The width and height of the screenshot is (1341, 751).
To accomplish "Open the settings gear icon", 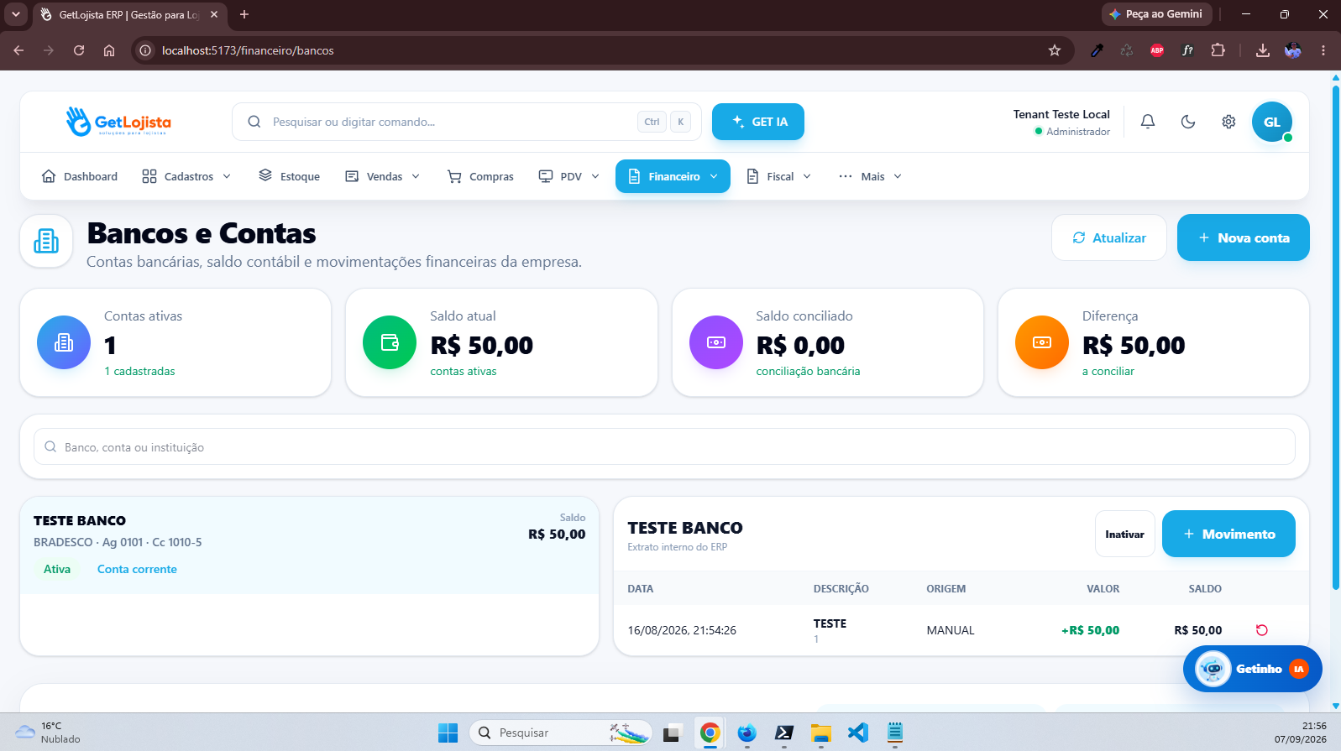I will pyautogui.click(x=1228, y=122).
